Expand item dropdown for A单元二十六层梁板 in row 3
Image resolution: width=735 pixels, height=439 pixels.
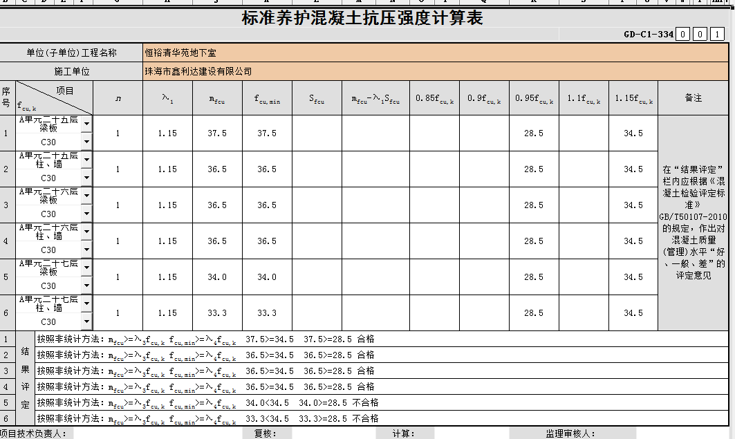[86, 196]
